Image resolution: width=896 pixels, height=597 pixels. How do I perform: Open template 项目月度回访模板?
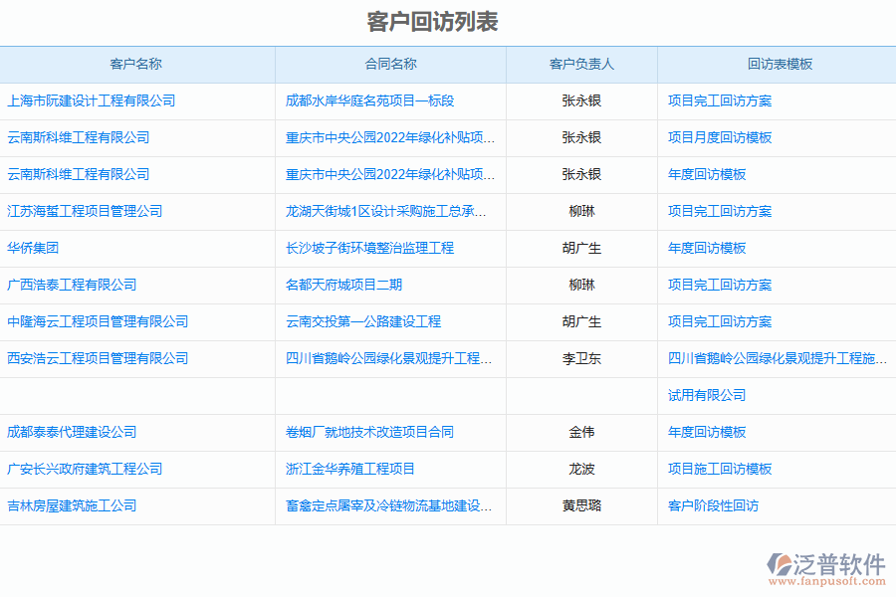719,137
